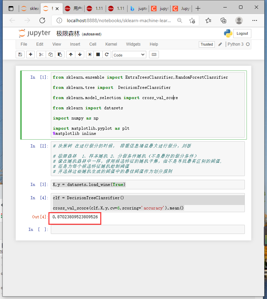Viewport: 267px width, 299px height.
Task: Click the output value 0.87023809523809526
Action: (x=75, y=217)
